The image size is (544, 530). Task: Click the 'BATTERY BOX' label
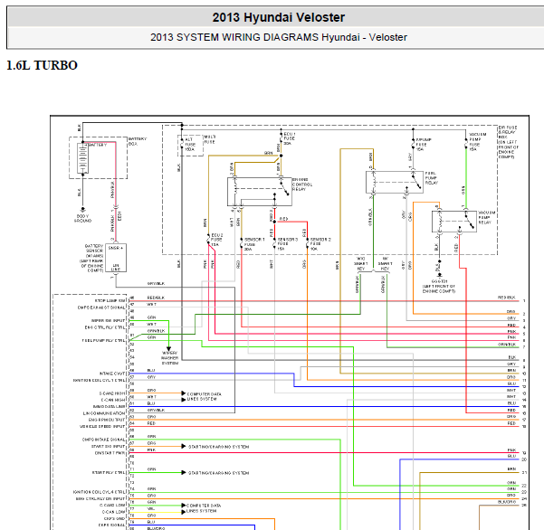coord(138,141)
